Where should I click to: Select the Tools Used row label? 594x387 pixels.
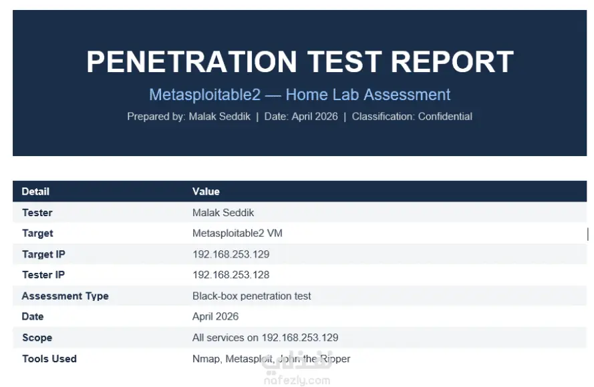point(49,358)
